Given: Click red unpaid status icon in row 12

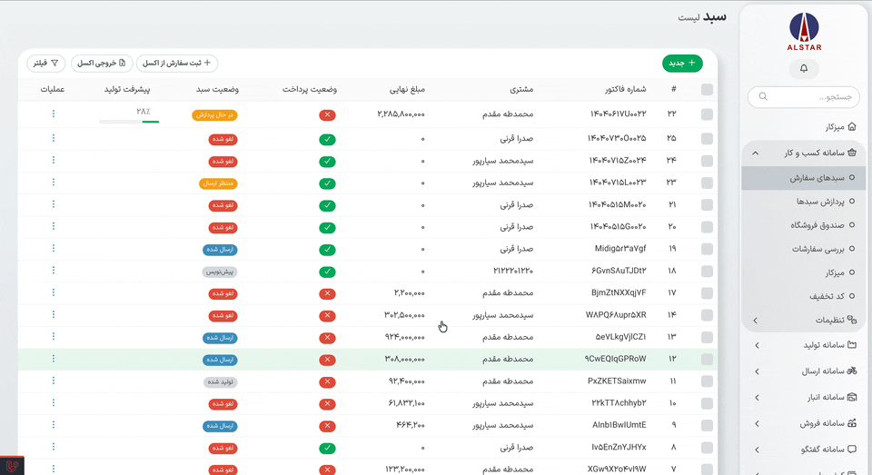Looking at the screenshot, I should (327, 360).
